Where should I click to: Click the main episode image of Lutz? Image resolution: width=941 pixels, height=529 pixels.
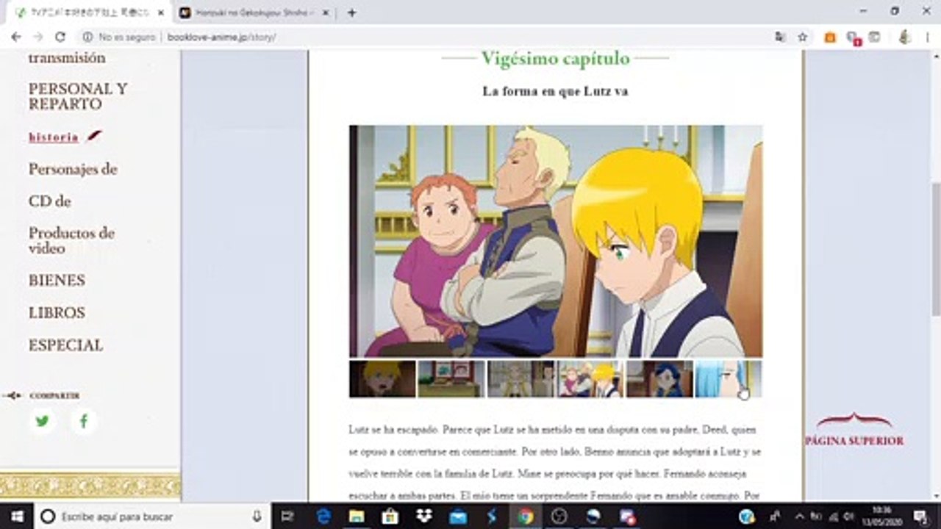(556, 241)
